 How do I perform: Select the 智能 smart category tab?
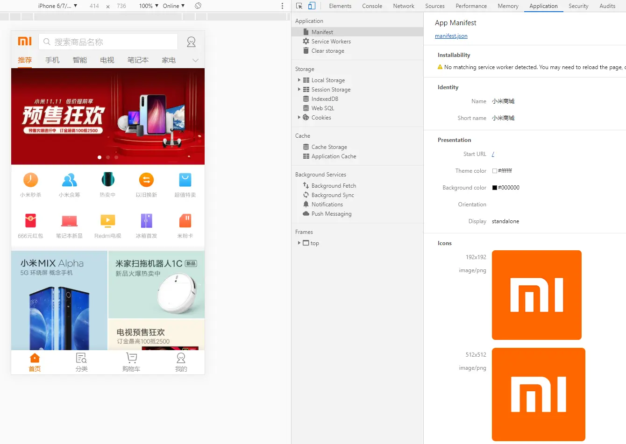tap(80, 60)
